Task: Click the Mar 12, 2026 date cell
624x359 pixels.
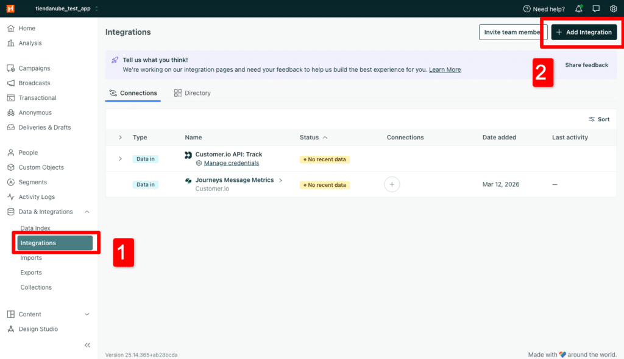Action: tap(501, 184)
